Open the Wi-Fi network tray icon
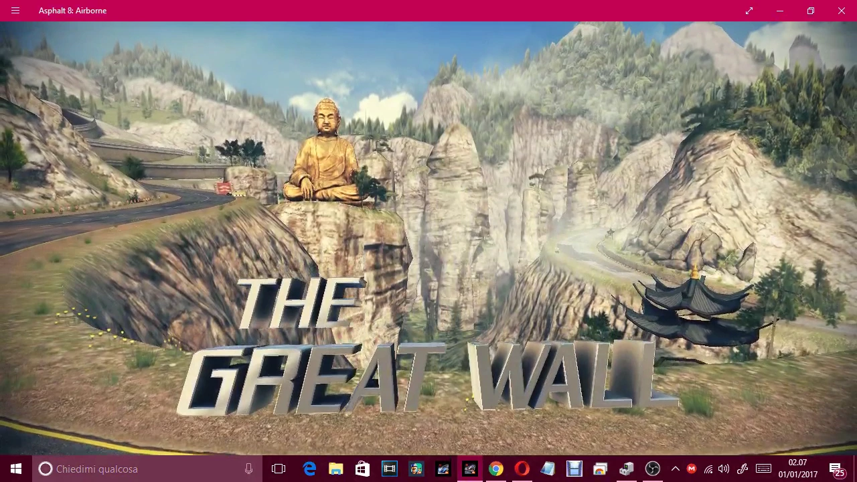 coord(708,469)
